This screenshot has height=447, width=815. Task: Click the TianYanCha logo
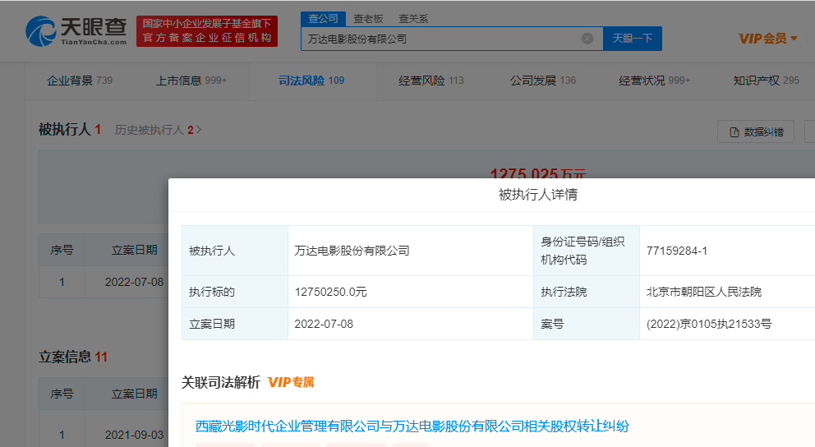click(76, 31)
